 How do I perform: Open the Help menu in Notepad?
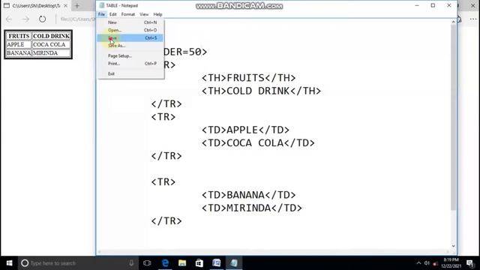coord(157,14)
